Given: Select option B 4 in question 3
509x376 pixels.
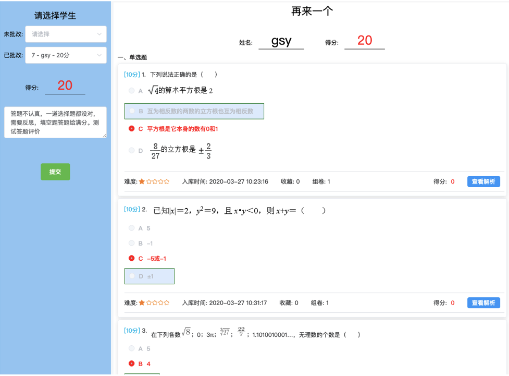Looking at the screenshot, I should coord(140,363).
